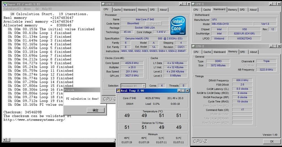Click the confirm button in Finish dialog
The height and width of the screenshot is (147, 282).
[x=96, y=110]
